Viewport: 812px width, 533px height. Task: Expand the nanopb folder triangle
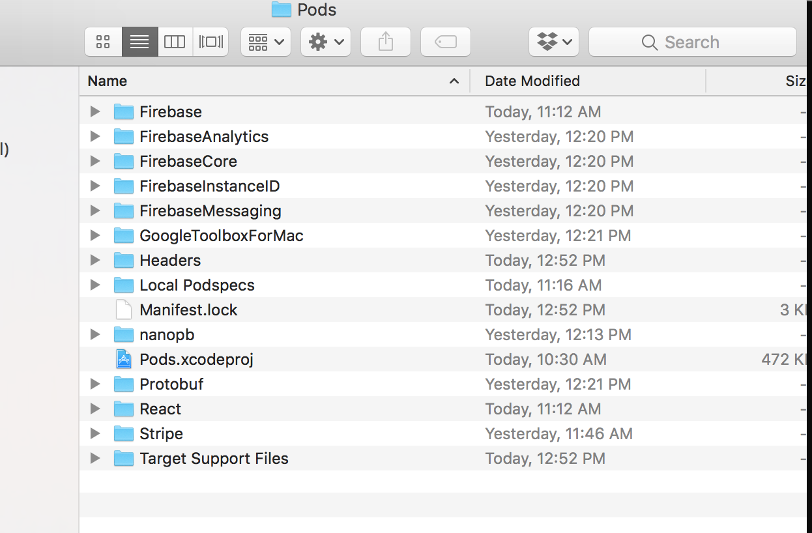pos(95,334)
